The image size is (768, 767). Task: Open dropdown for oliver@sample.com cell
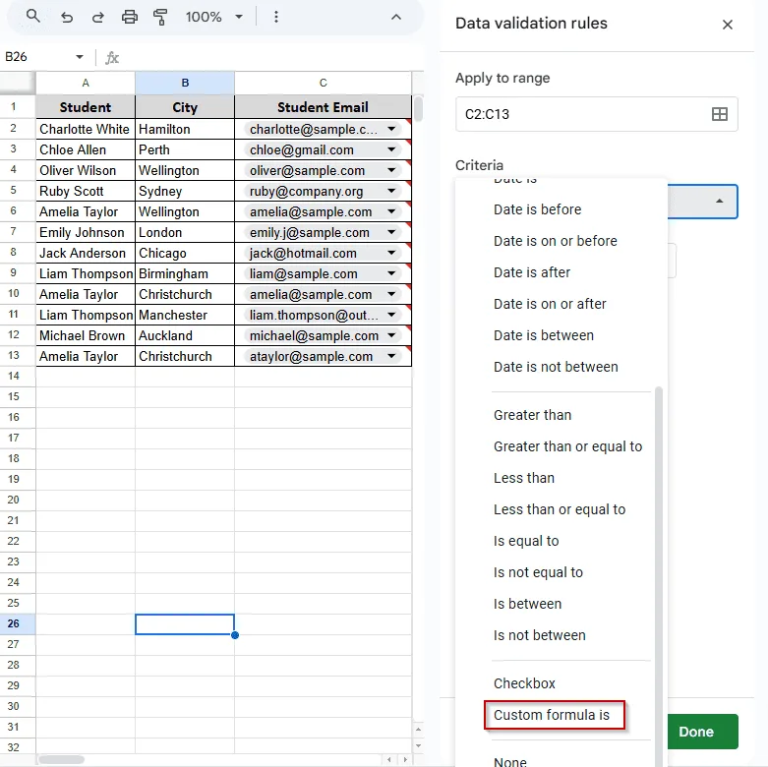point(391,170)
